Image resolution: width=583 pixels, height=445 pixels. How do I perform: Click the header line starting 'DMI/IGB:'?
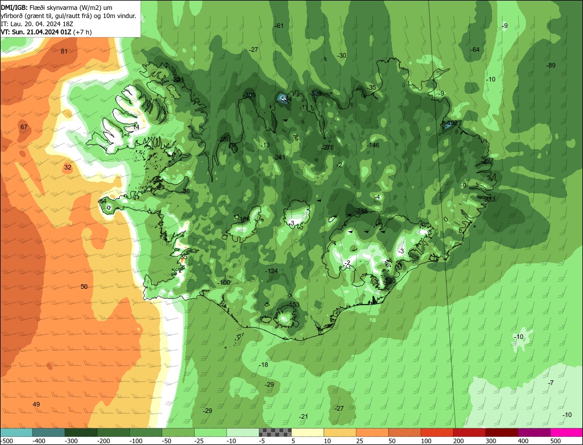click(57, 8)
